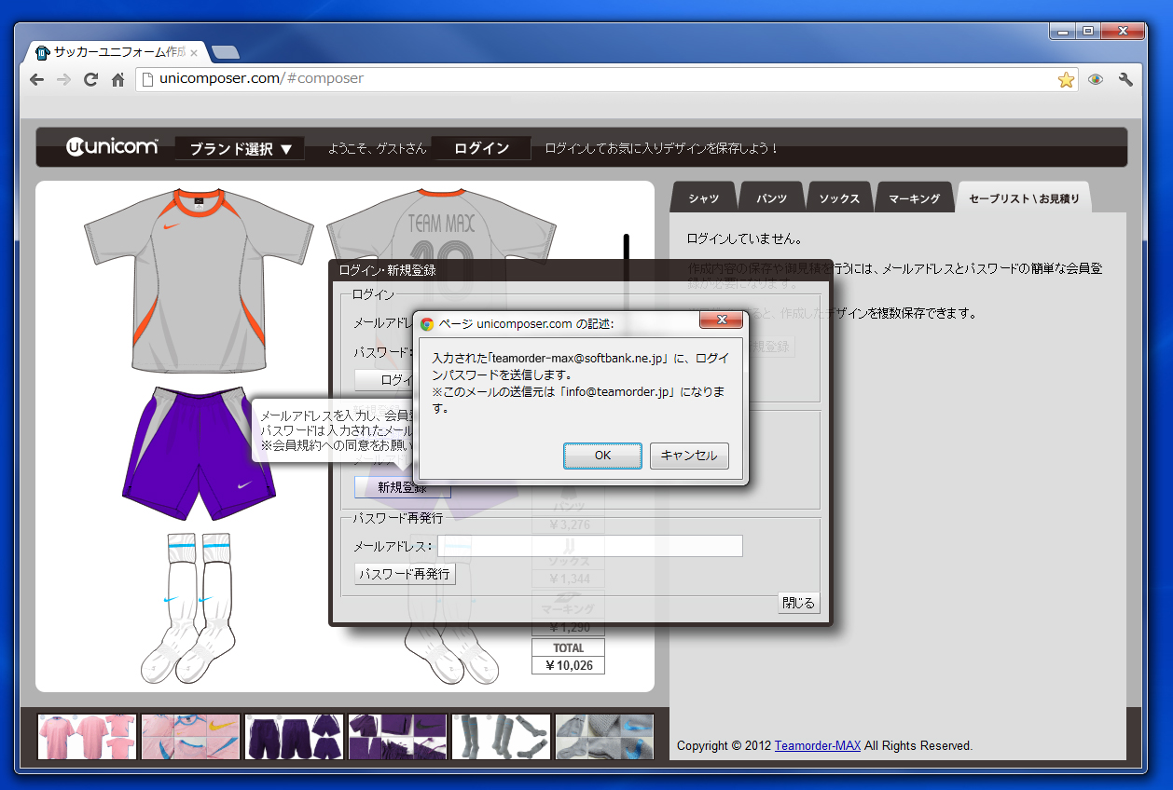Viewport: 1173px width, 790px height.
Task: Click the ¥3,276 pants price
Action: [568, 524]
